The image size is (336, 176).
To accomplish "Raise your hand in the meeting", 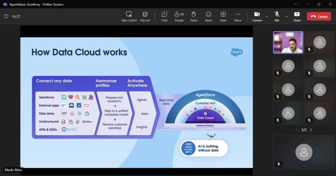I will click(194, 16).
